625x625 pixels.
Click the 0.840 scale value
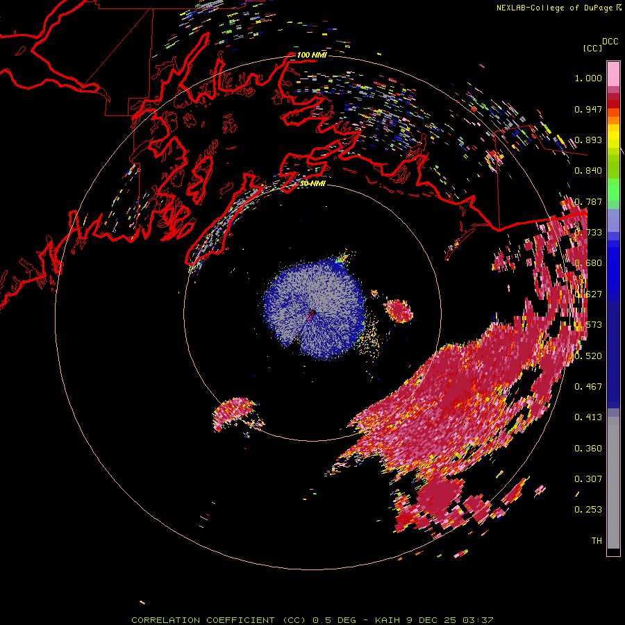coord(588,171)
